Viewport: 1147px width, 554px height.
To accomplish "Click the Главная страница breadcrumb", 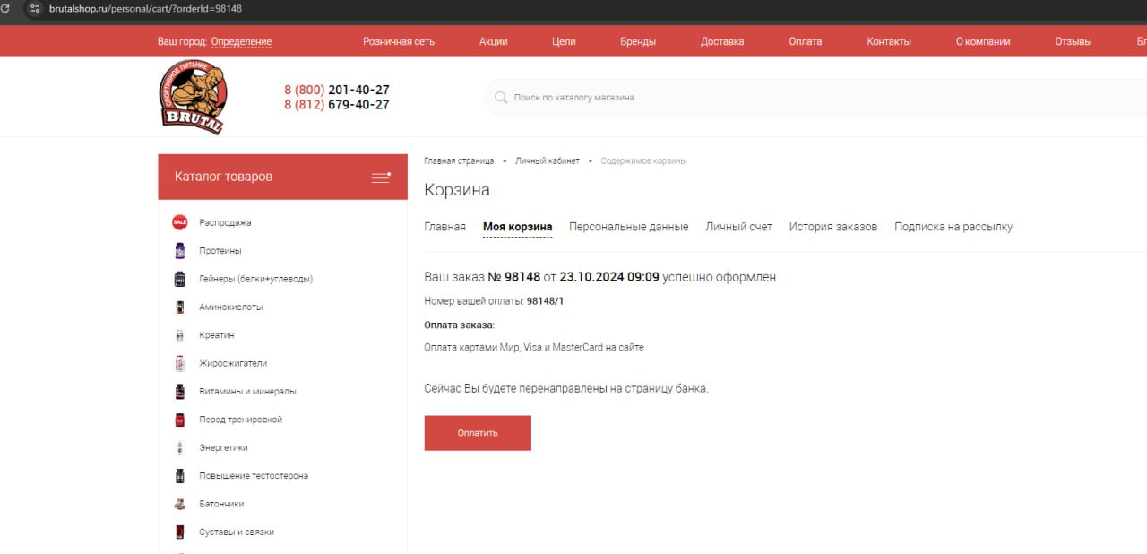I will [x=459, y=160].
